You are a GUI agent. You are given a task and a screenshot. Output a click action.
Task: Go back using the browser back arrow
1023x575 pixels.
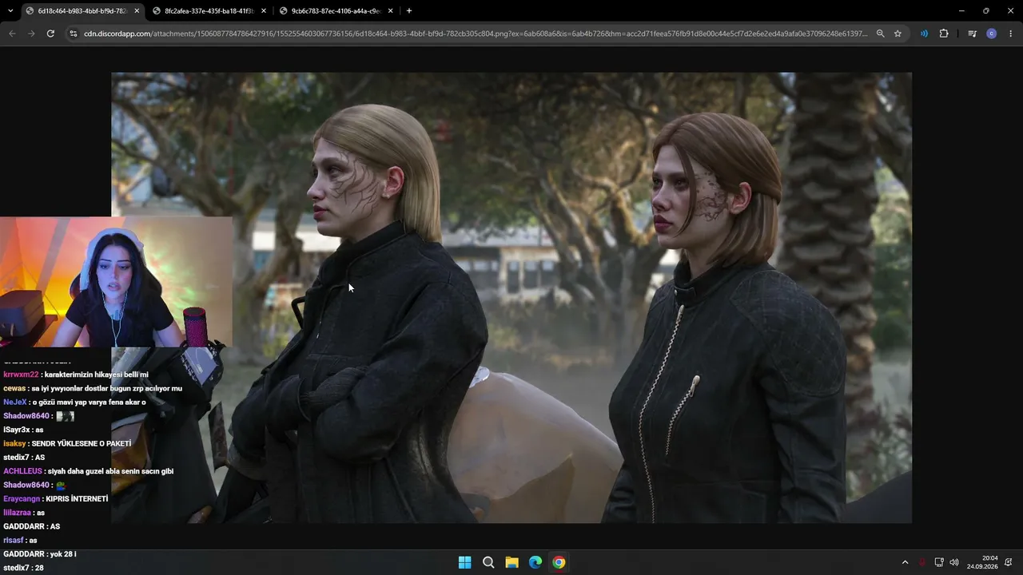tap(12, 34)
